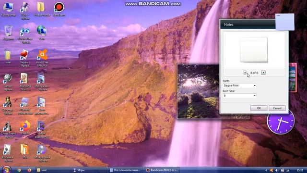Open the Мои видеозаписи shortcut

[42, 129]
